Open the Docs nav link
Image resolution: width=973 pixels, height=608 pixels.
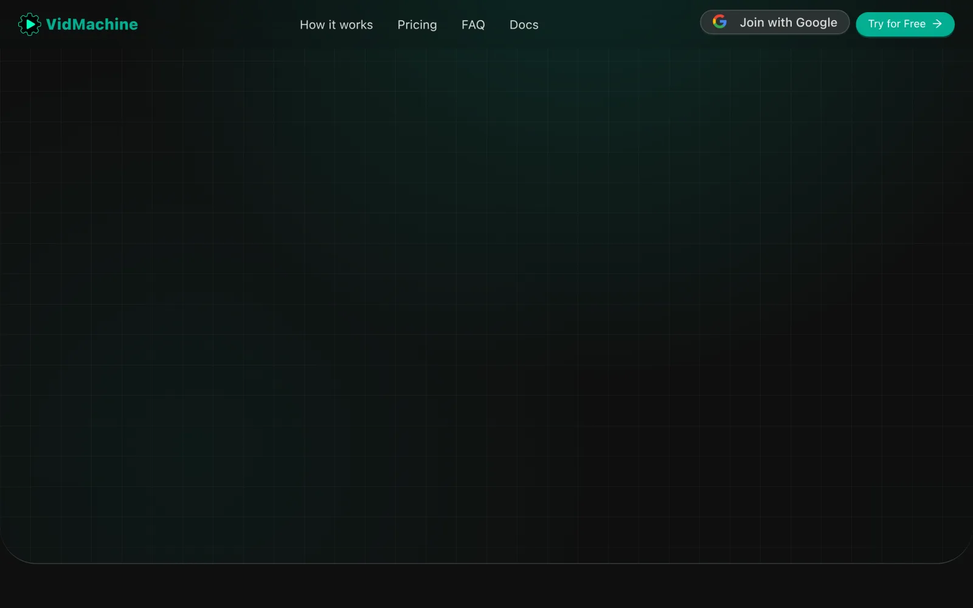pos(524,25)
